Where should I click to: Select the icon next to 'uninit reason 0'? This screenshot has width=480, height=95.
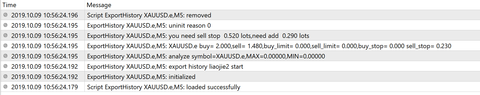pos(5,25)
